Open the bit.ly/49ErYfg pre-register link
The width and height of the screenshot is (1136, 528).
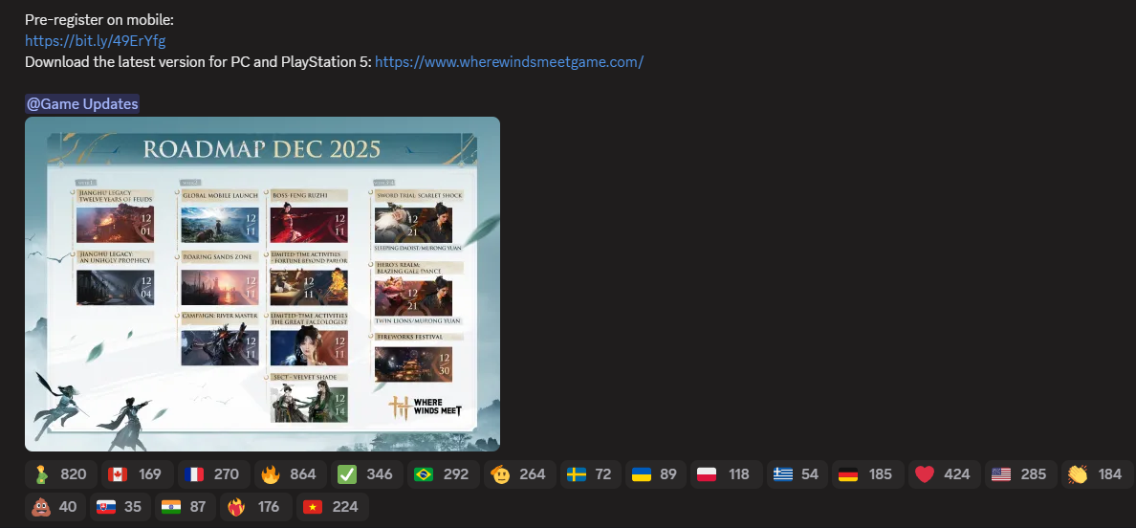coord(96,41)
